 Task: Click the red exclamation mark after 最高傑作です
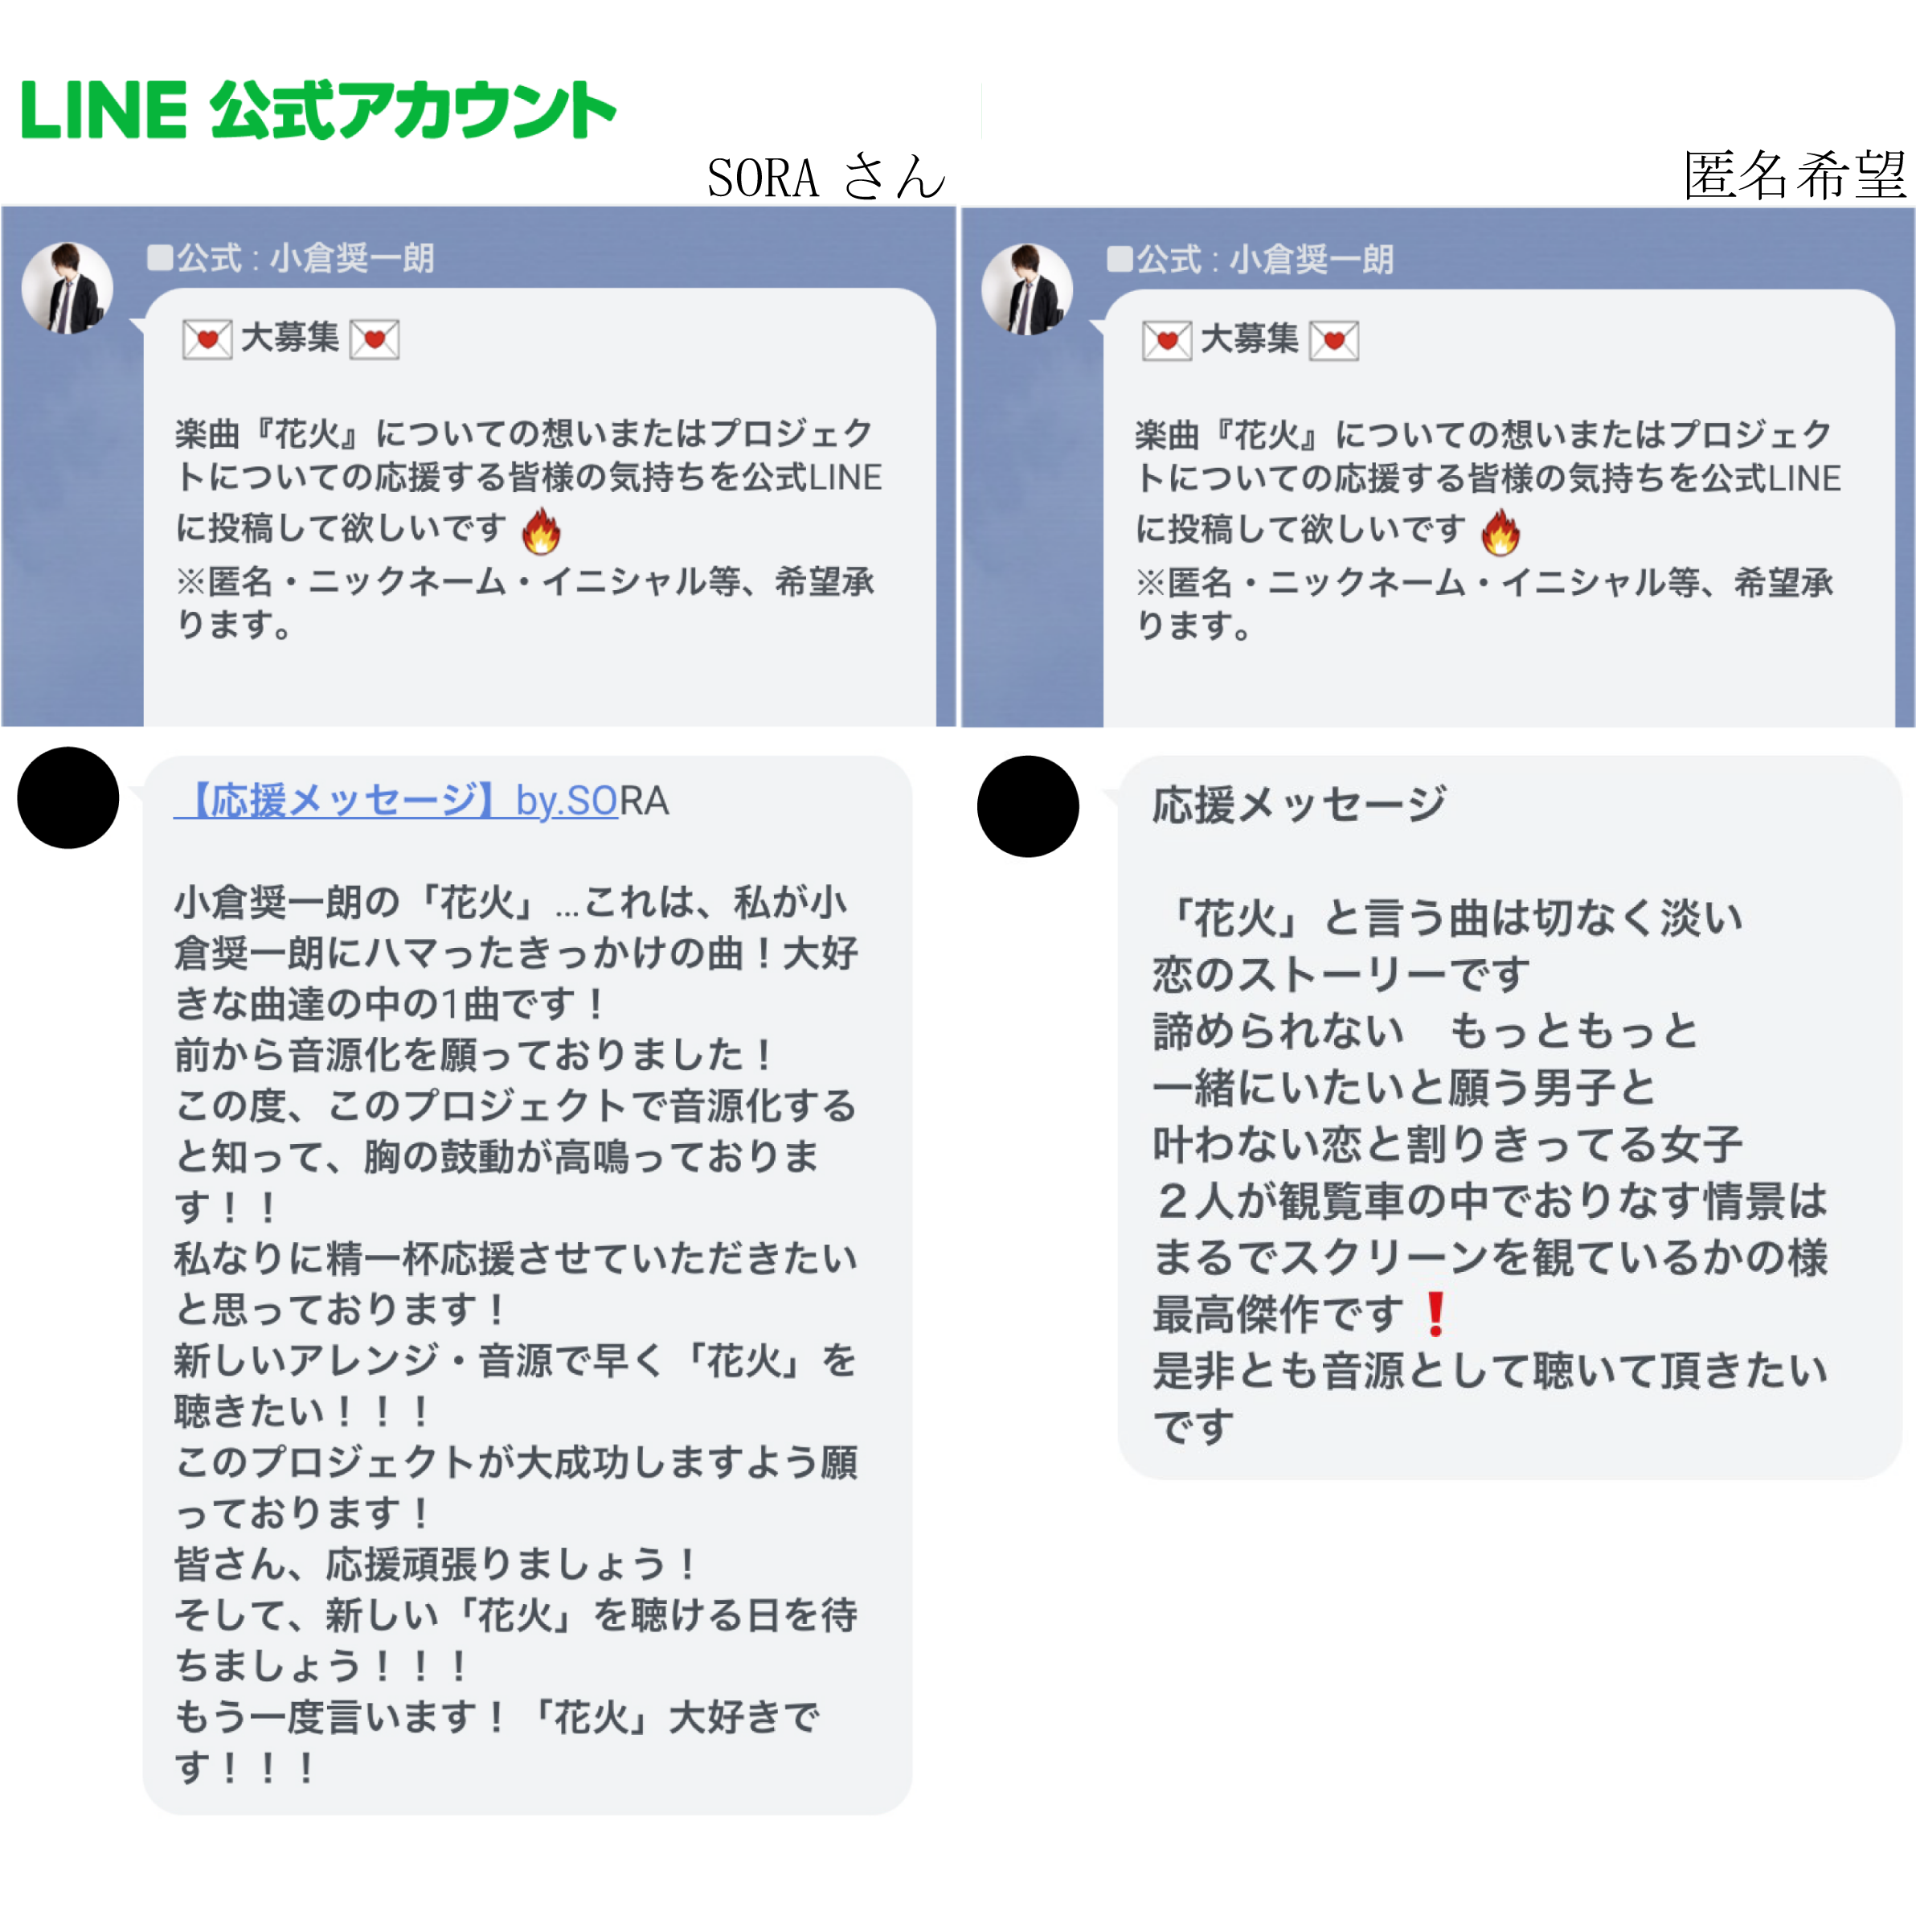point(1435,1314)
